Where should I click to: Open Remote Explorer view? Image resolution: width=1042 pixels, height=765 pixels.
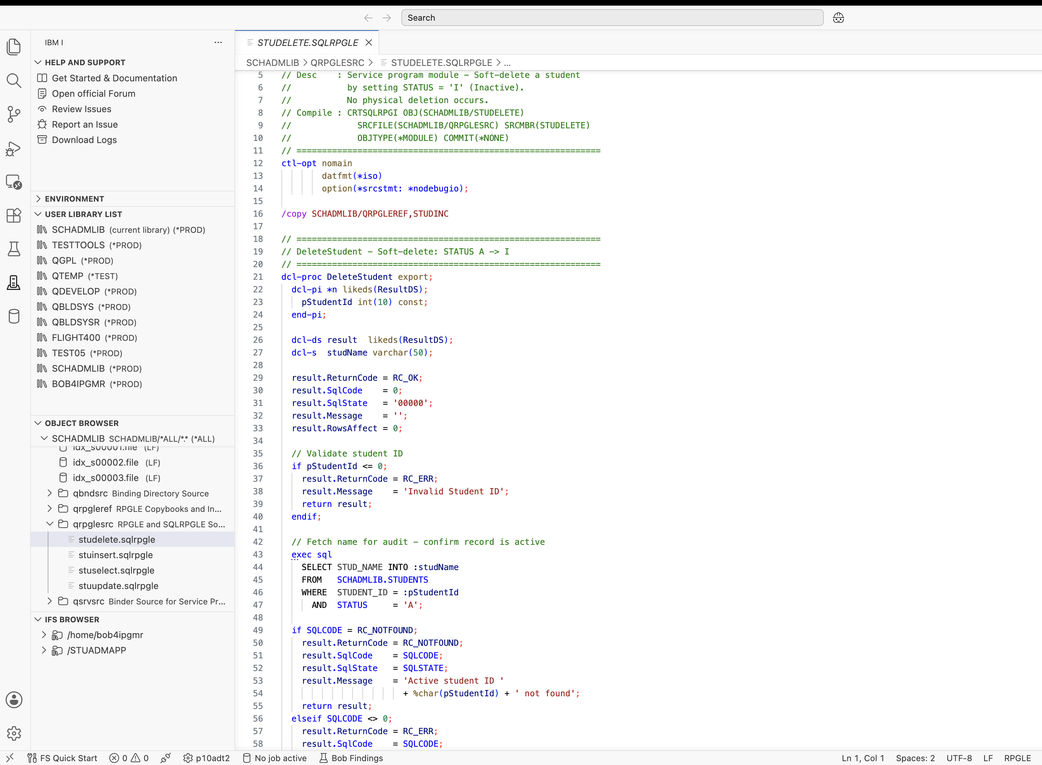14,182
